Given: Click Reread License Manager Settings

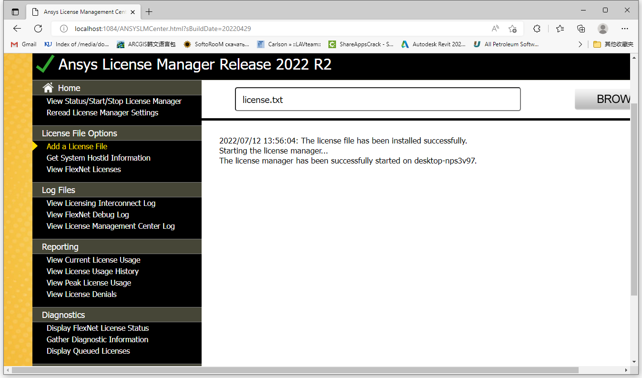Looking at the screenshot, I should pos(102,112).
